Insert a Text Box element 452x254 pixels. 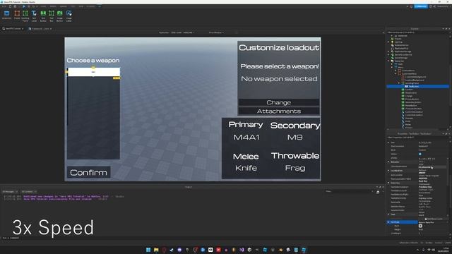52,16
